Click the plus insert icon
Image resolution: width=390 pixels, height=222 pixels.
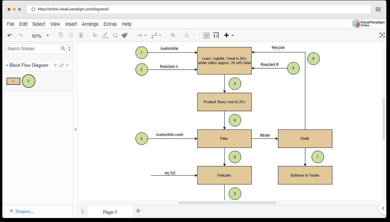coord(226,35)
